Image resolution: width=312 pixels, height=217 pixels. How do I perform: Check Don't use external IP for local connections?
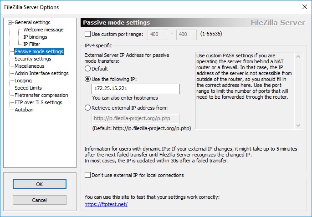(87, 175)
